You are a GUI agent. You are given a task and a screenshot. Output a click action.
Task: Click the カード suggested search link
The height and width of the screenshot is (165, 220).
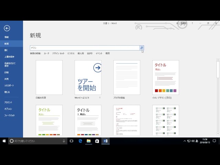[x=46, y=53]
